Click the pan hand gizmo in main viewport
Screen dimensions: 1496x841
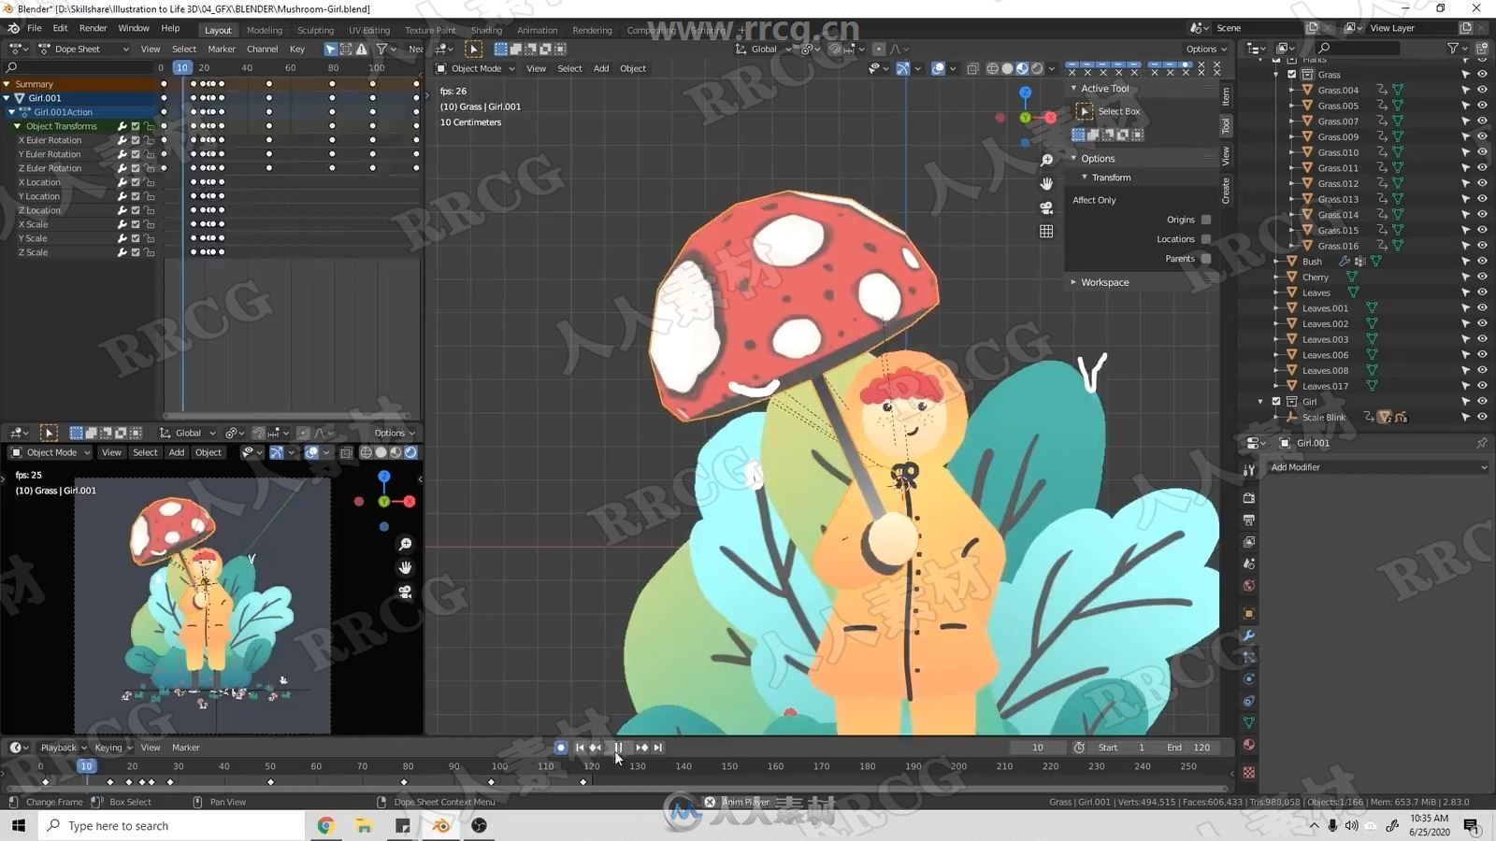(1046, 184)
